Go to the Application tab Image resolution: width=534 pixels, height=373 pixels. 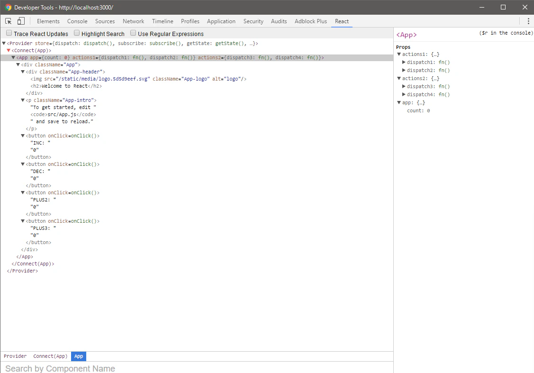click(x=221, y=21)
